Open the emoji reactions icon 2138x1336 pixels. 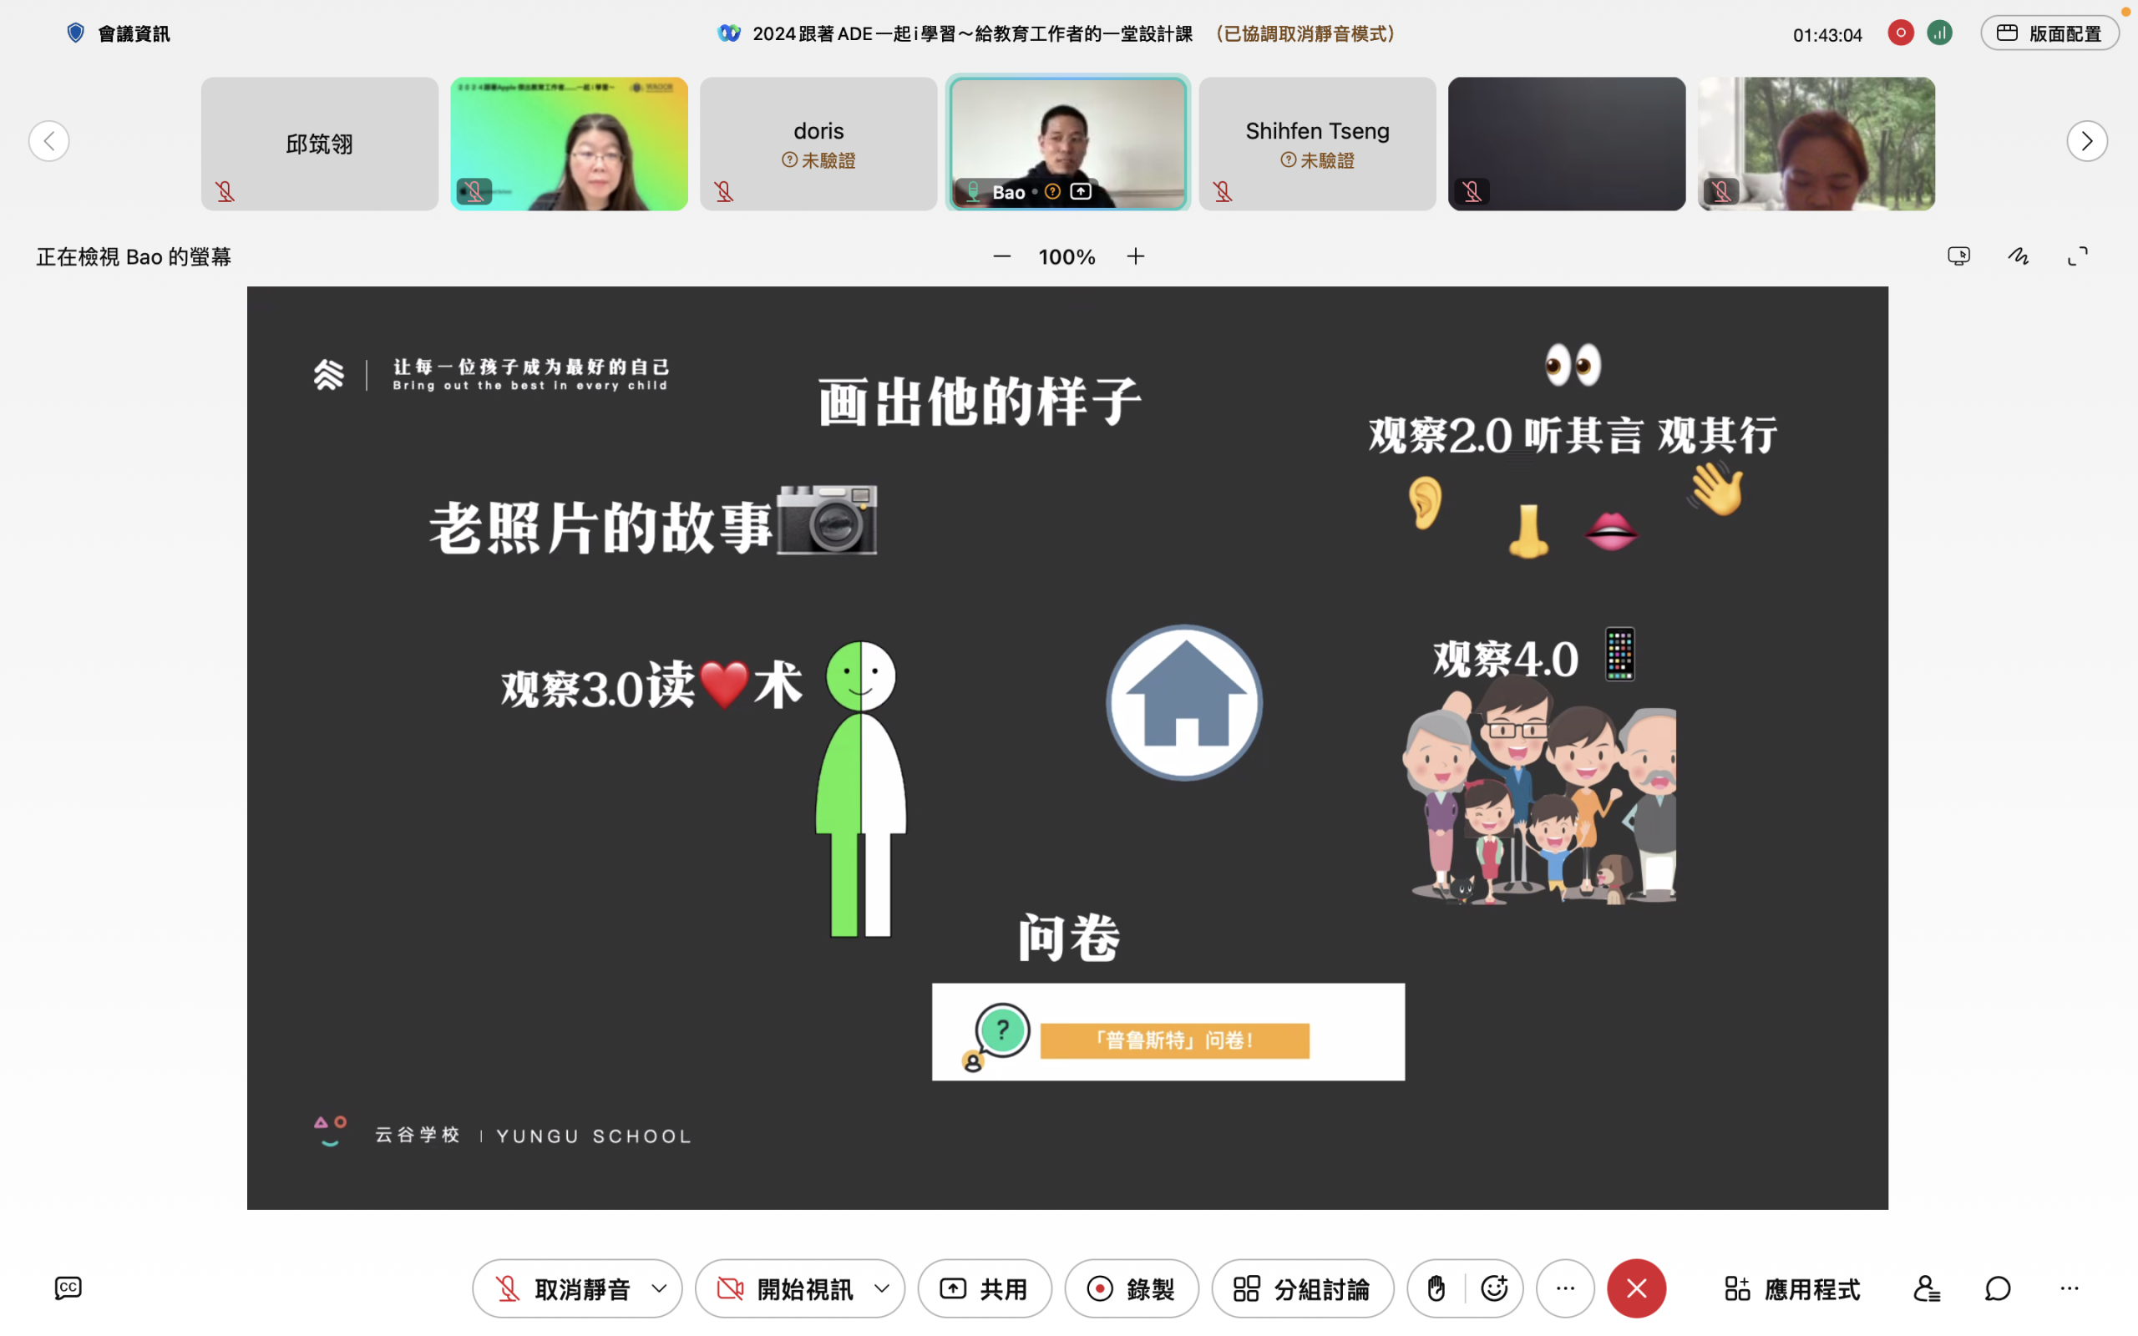click(1494, 1288)
